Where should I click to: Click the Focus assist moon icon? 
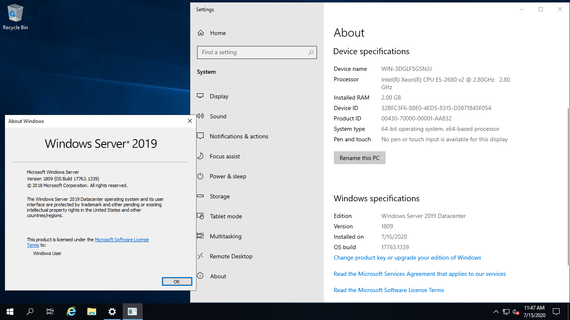click(200, 156)
